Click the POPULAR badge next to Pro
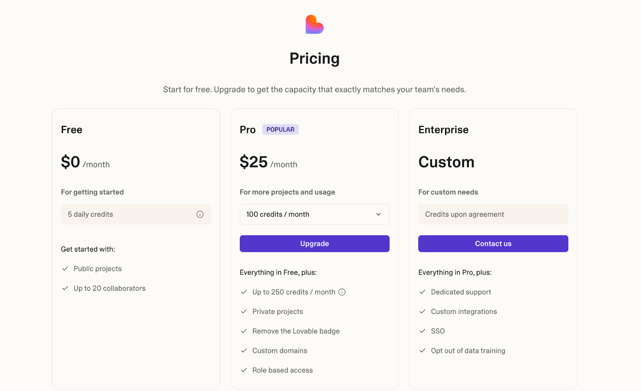The image size is (641, 391). [280, 130]
